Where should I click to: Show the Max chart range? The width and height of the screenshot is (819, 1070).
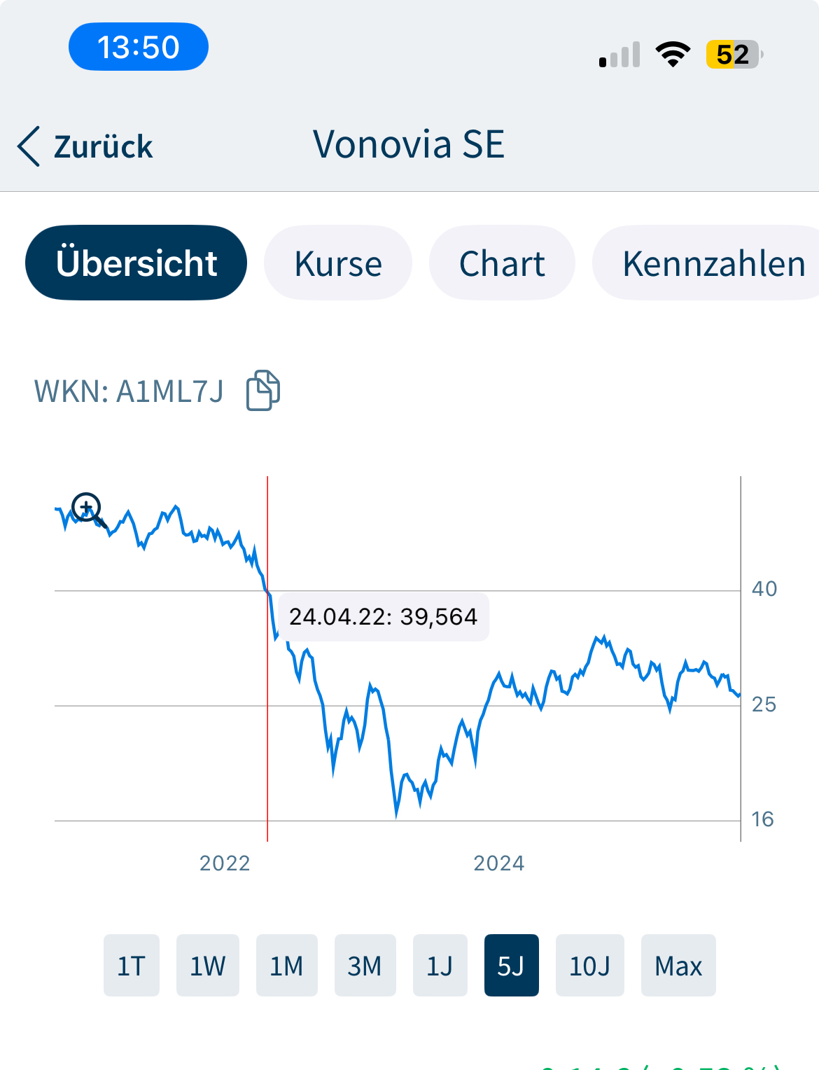(x=678, y=966)
